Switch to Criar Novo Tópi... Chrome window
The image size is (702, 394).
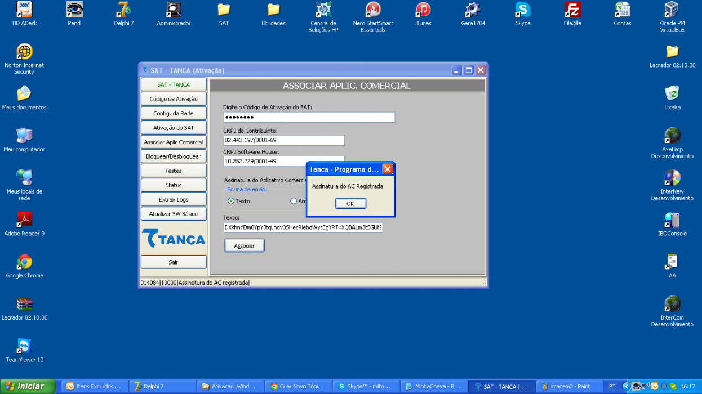298,386
